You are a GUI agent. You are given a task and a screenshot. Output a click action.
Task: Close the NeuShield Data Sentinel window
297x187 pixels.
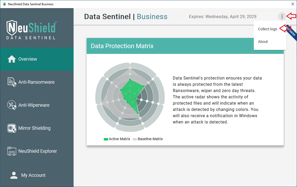pos(293,4)
